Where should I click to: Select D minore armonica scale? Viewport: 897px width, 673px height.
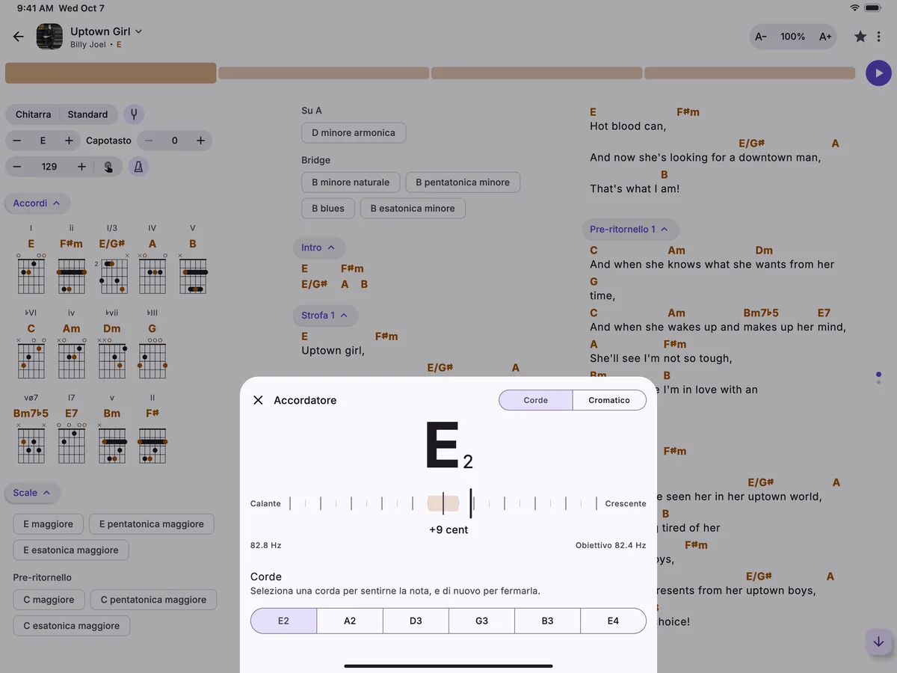[x=354, y=133]
